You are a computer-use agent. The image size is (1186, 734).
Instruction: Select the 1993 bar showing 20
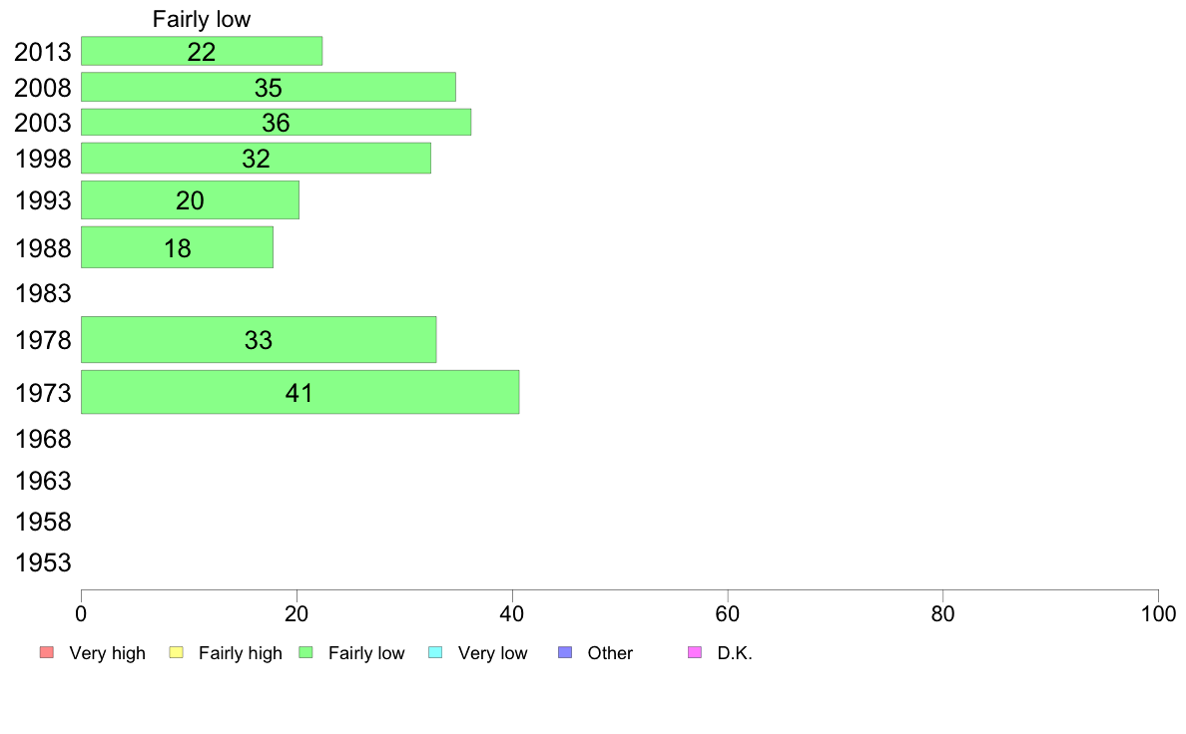pos(190,200)
